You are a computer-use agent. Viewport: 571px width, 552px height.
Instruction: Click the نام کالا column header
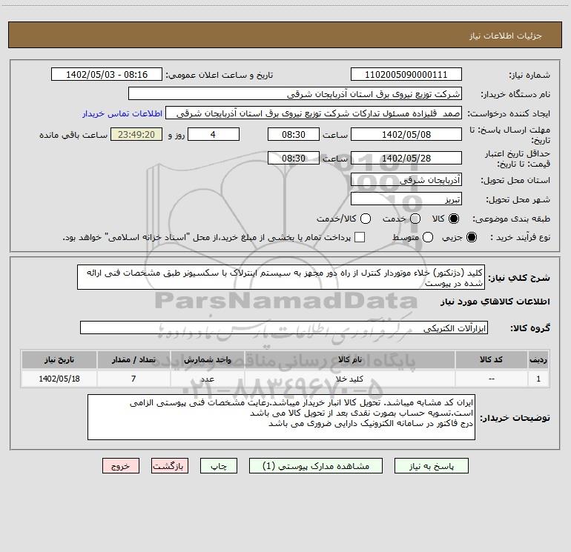tap(349, 359)
